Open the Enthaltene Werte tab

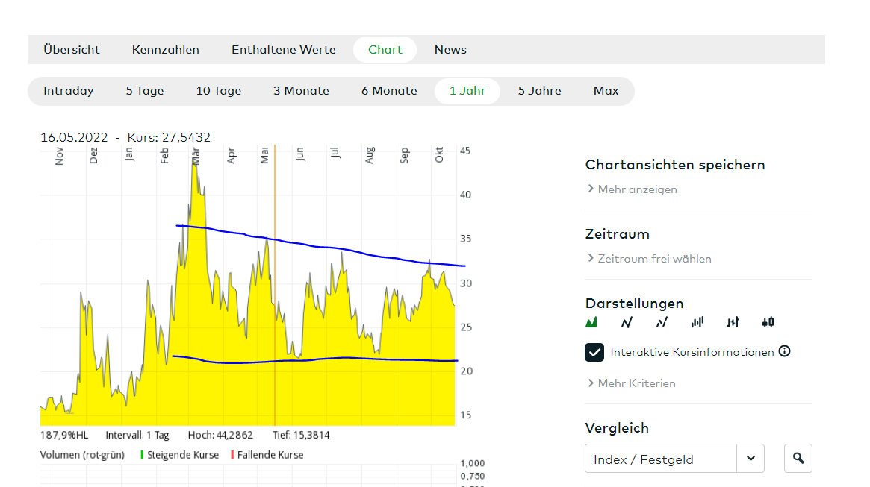[284, 50]
